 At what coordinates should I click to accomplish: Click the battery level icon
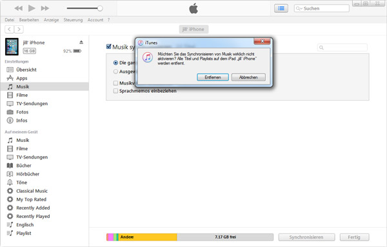(x=77, y=51)
